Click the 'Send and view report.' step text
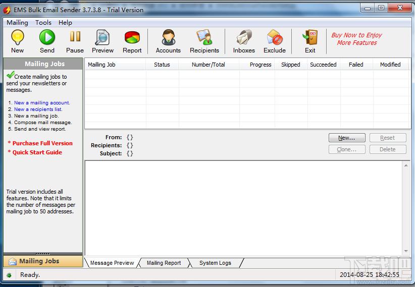The height and width of the screenshot is (287, 415). [40, 129]
